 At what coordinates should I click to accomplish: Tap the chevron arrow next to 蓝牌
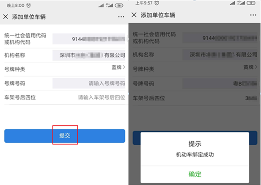124,67
